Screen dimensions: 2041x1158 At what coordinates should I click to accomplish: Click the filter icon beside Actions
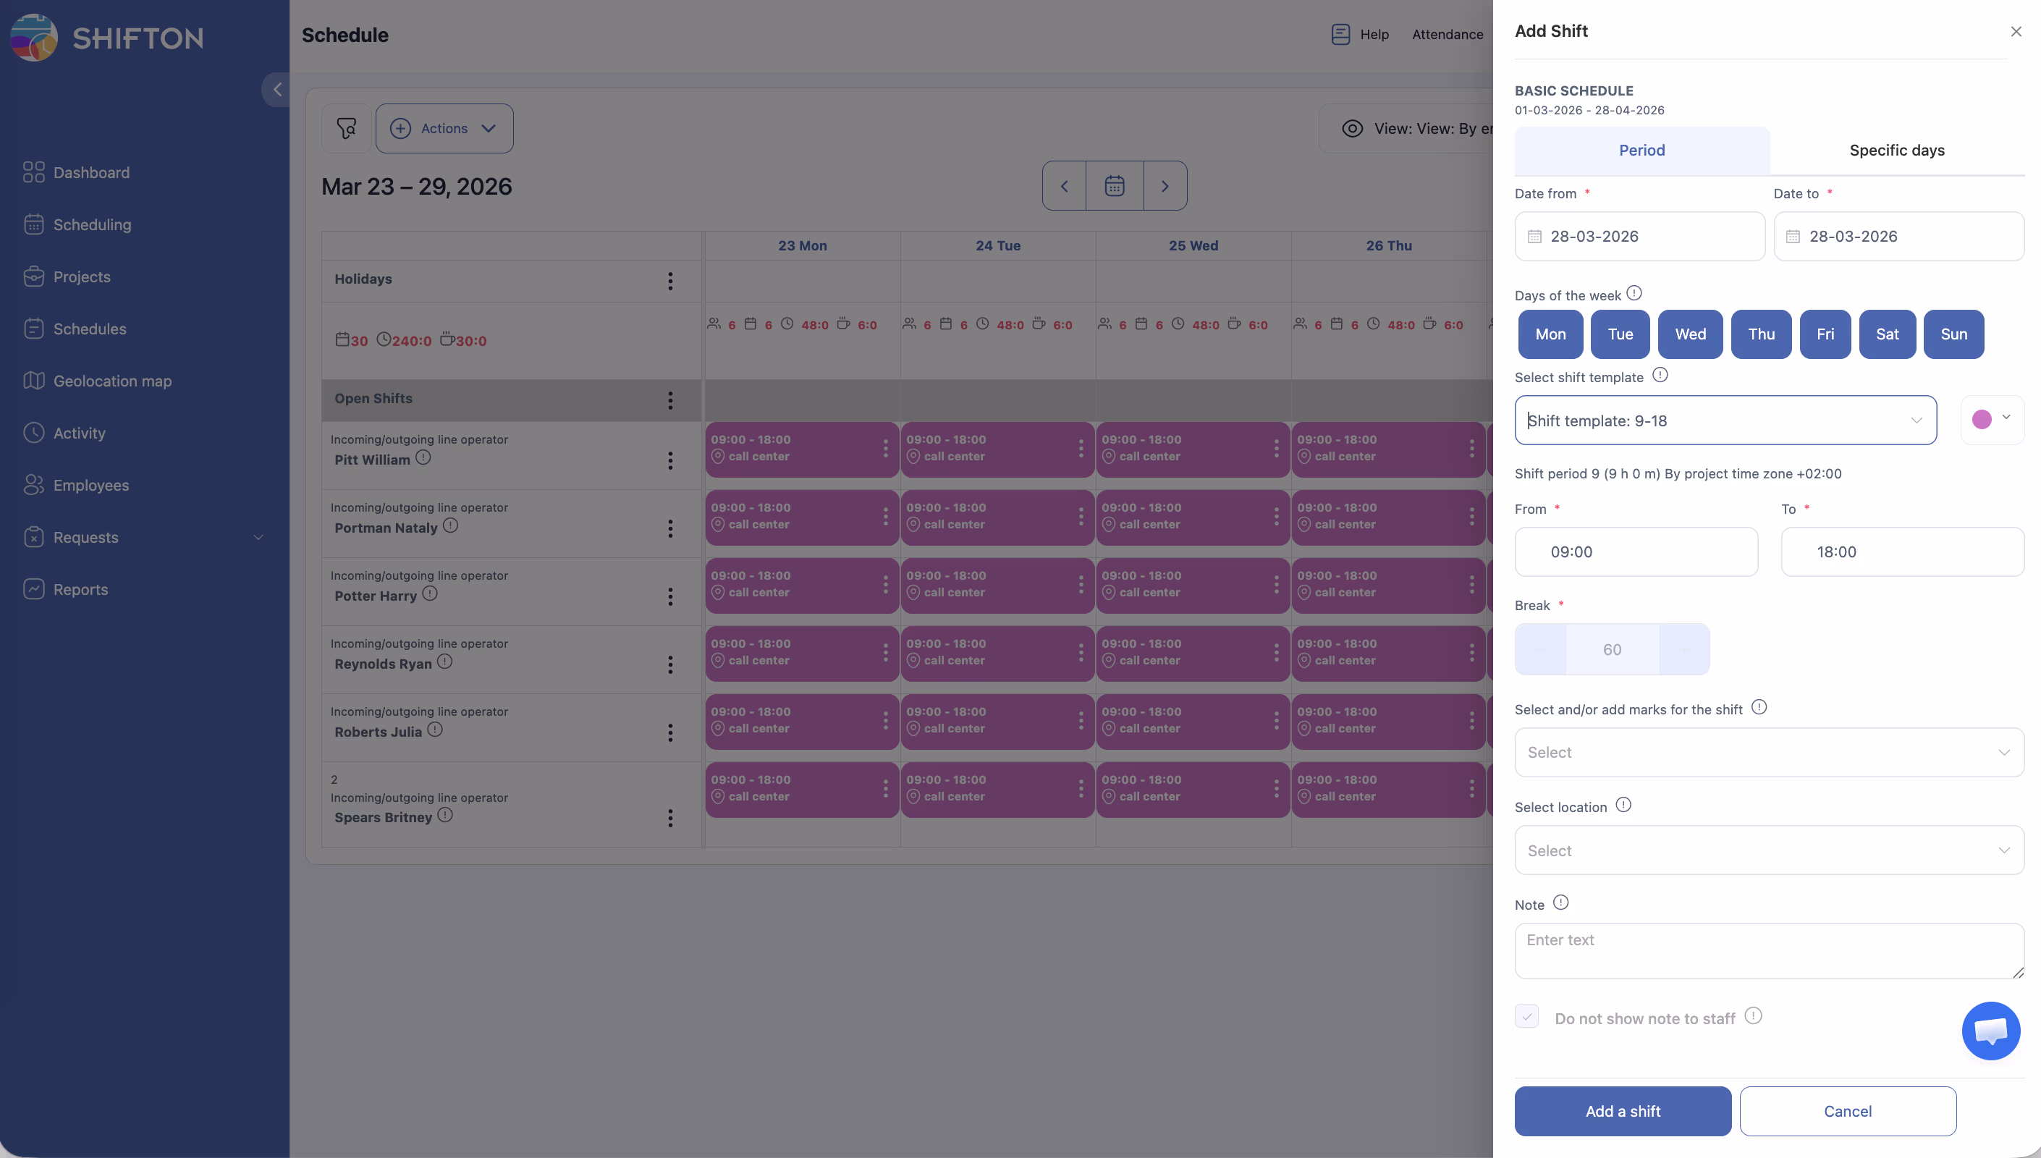[346, 128]
